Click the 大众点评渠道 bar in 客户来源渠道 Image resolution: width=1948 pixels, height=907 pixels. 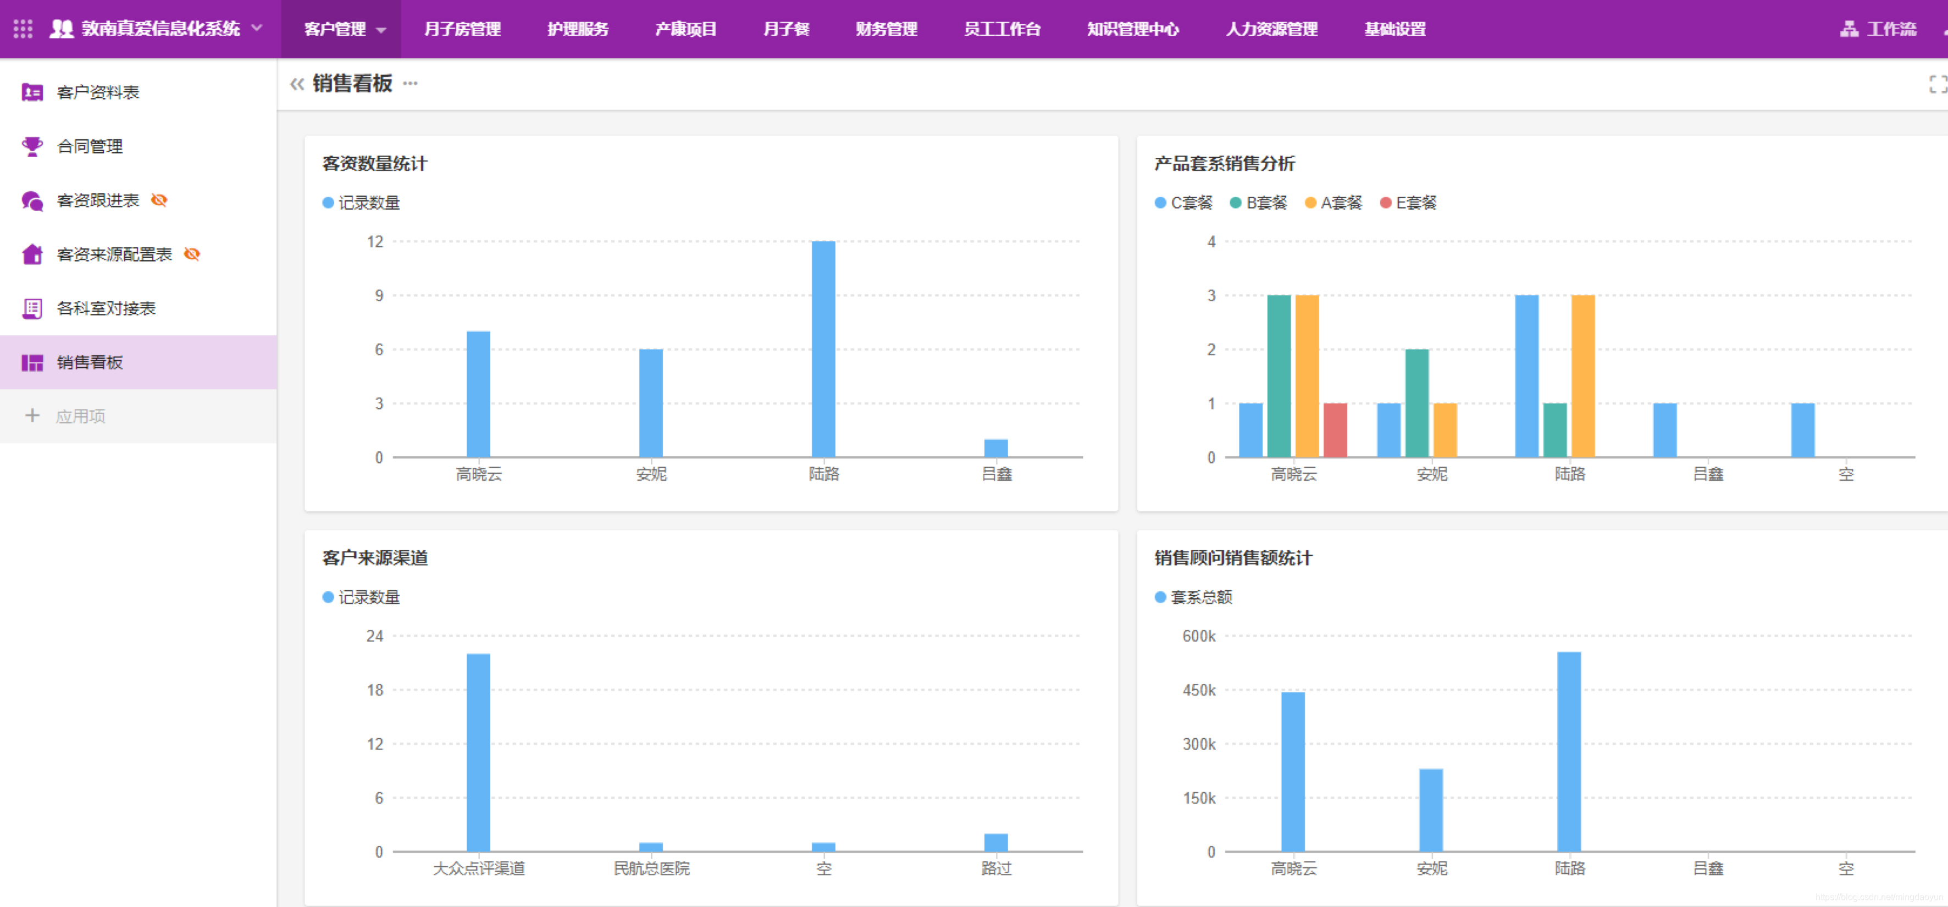pos(478,753)
